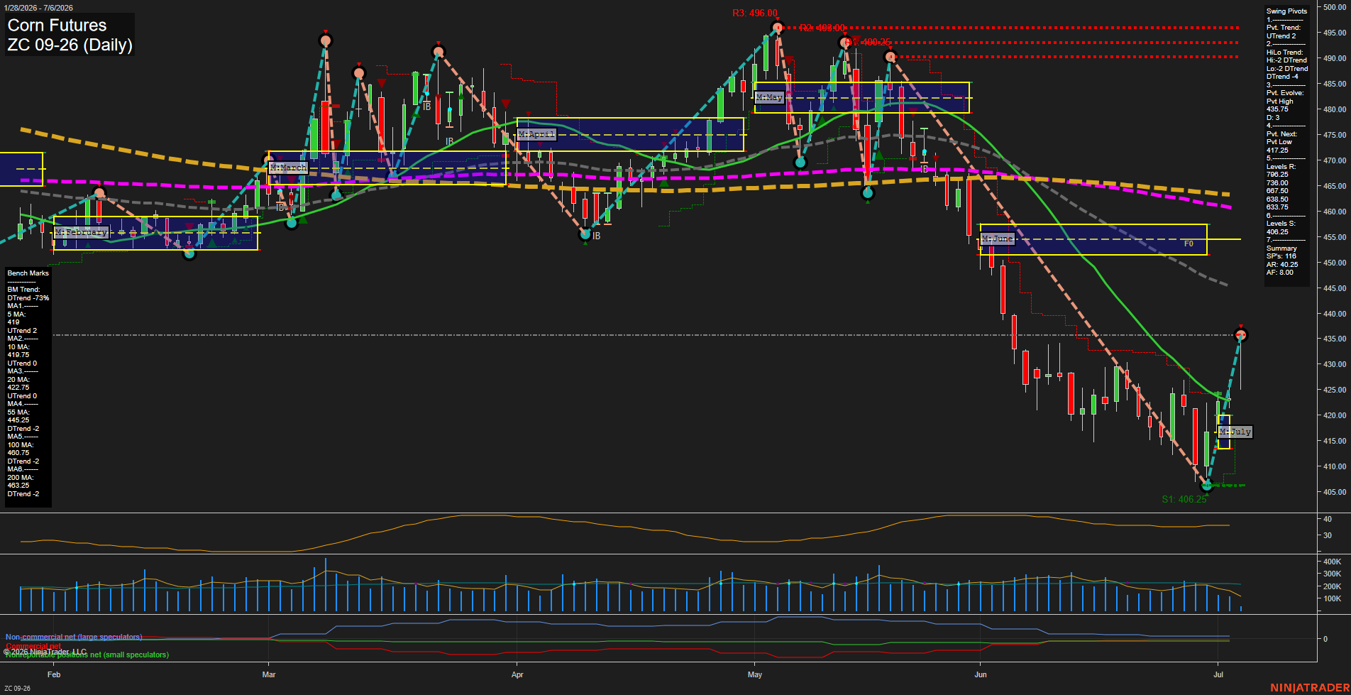This screenshot has width=1351, height=695.
Task: Select the SP's: 116 summary value
Action: click(x=1281, y=256)
